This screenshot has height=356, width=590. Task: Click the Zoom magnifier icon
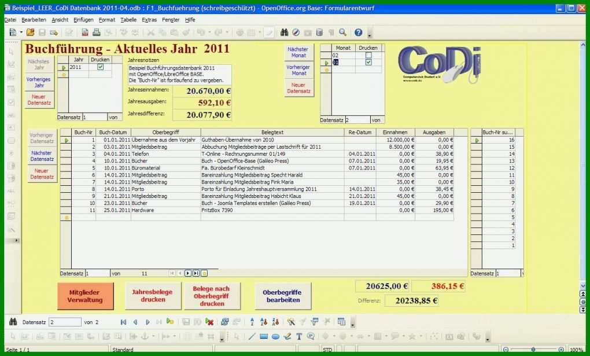[x=342, y=33]
